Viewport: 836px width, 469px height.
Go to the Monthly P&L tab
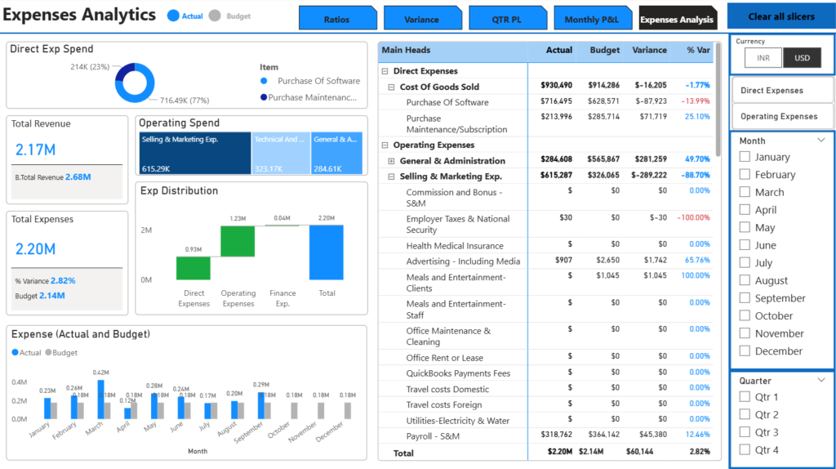(593, 19)
